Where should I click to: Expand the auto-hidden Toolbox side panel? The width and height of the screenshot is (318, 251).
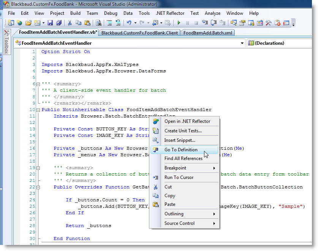click(x=6, y=42)
